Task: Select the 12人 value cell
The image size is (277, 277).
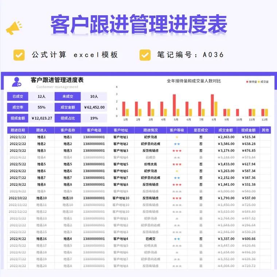Action: 41,97
